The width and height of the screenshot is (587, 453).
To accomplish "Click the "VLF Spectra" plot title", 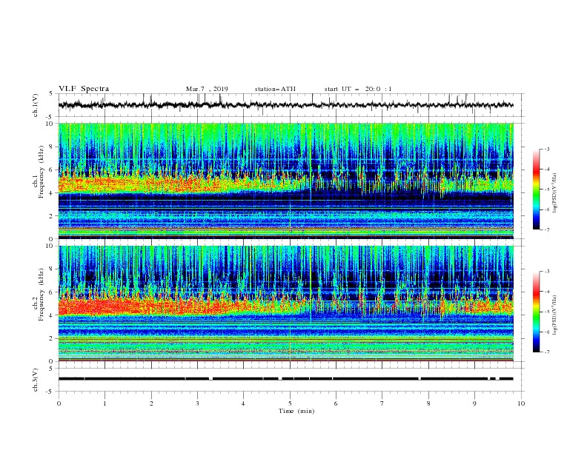I will point(84,89).
